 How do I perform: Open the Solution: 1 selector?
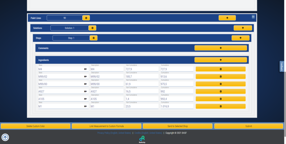(70, 28)
